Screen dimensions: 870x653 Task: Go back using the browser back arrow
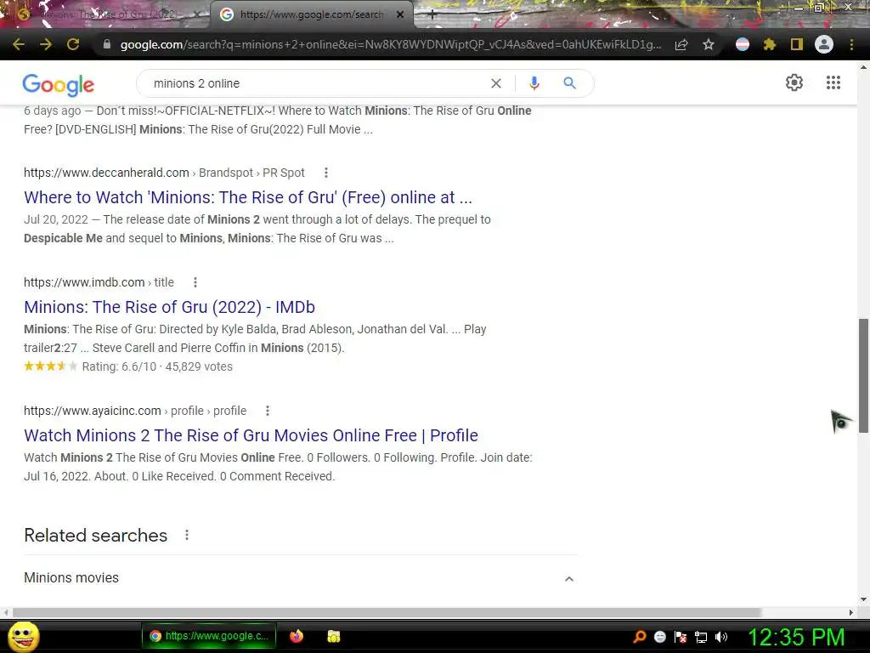[x=19, y=44]
